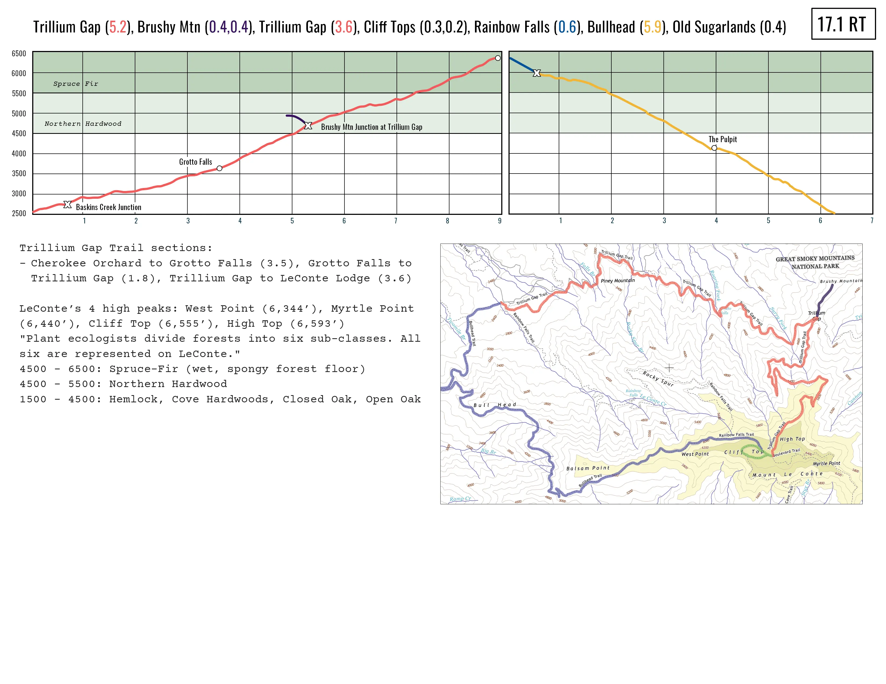Viewport: 886px width, 684px height.
Task: Click the red 5.2 mileage in title
Action: point(118,27)
